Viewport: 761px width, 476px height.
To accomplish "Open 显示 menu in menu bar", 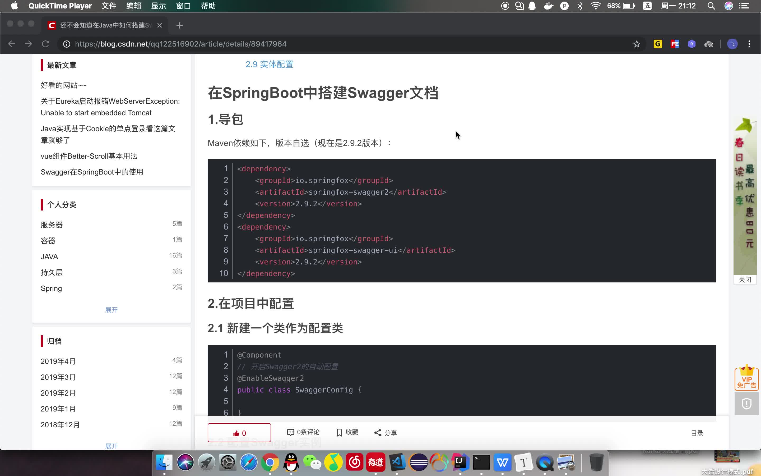I will [159, 6].
